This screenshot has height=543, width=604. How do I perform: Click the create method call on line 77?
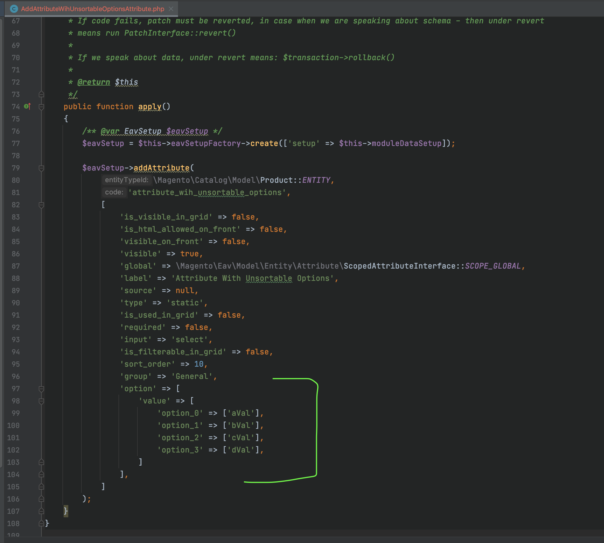coord(264,144)
